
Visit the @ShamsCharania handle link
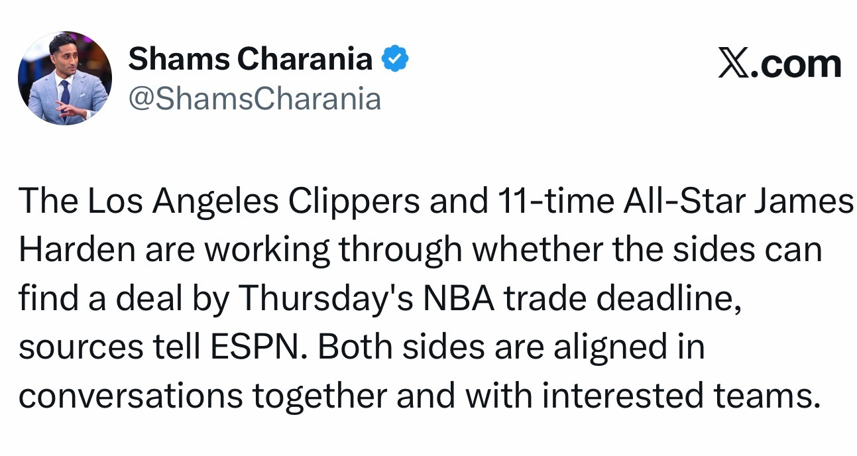pos(255,99)
